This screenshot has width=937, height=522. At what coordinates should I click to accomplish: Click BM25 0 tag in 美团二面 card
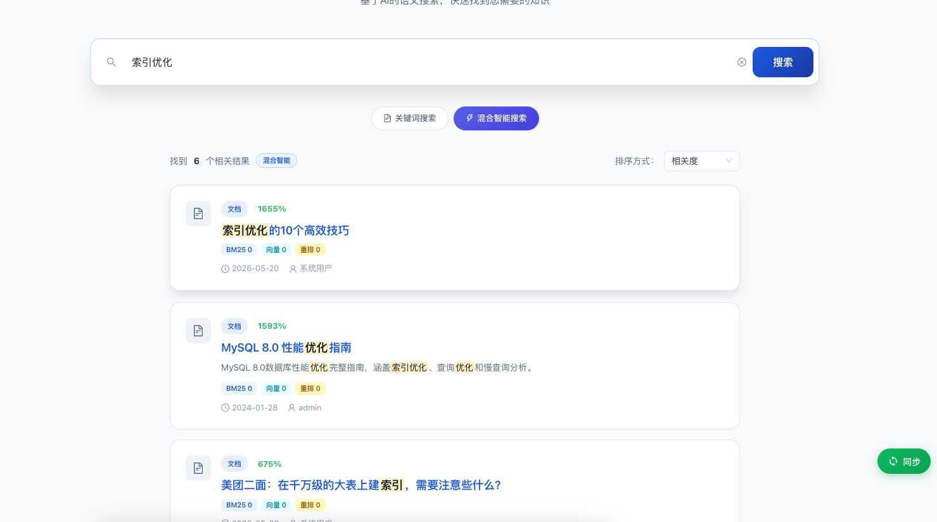point(239,505)
